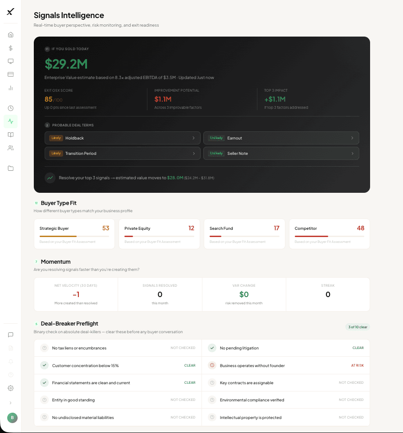This screenshot has height=433, width=403.
Task: Open the Home dashboard icon
Action: coord(11,34)
